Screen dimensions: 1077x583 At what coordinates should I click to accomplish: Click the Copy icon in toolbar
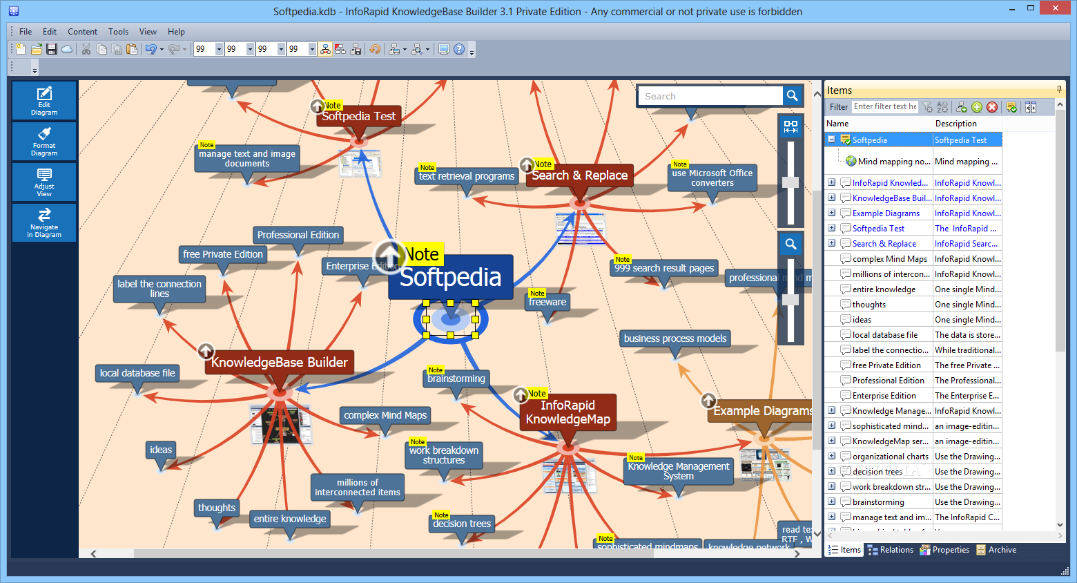click(101, 49)
